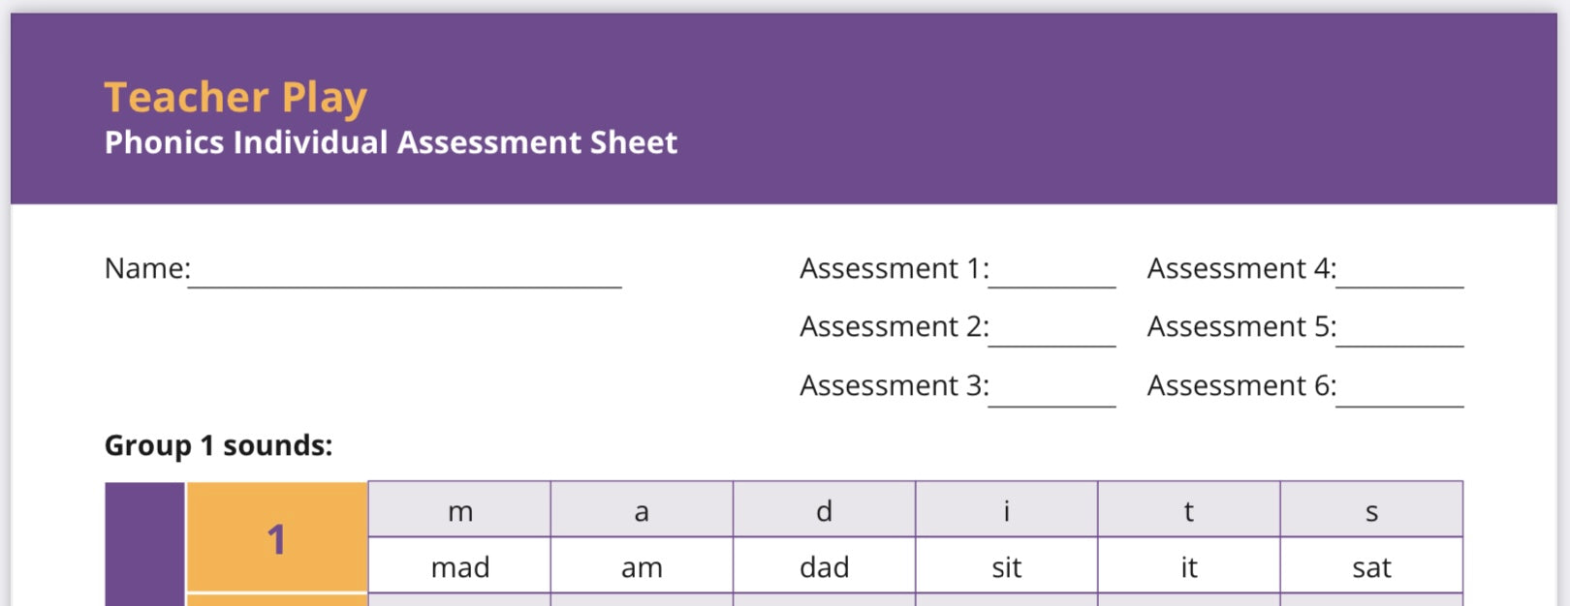Click the 'Teacher Play' title text

point(235,98)
